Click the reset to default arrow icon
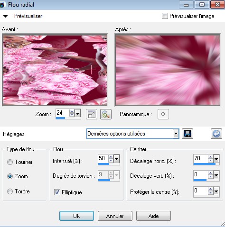 [x=216, y=134]
